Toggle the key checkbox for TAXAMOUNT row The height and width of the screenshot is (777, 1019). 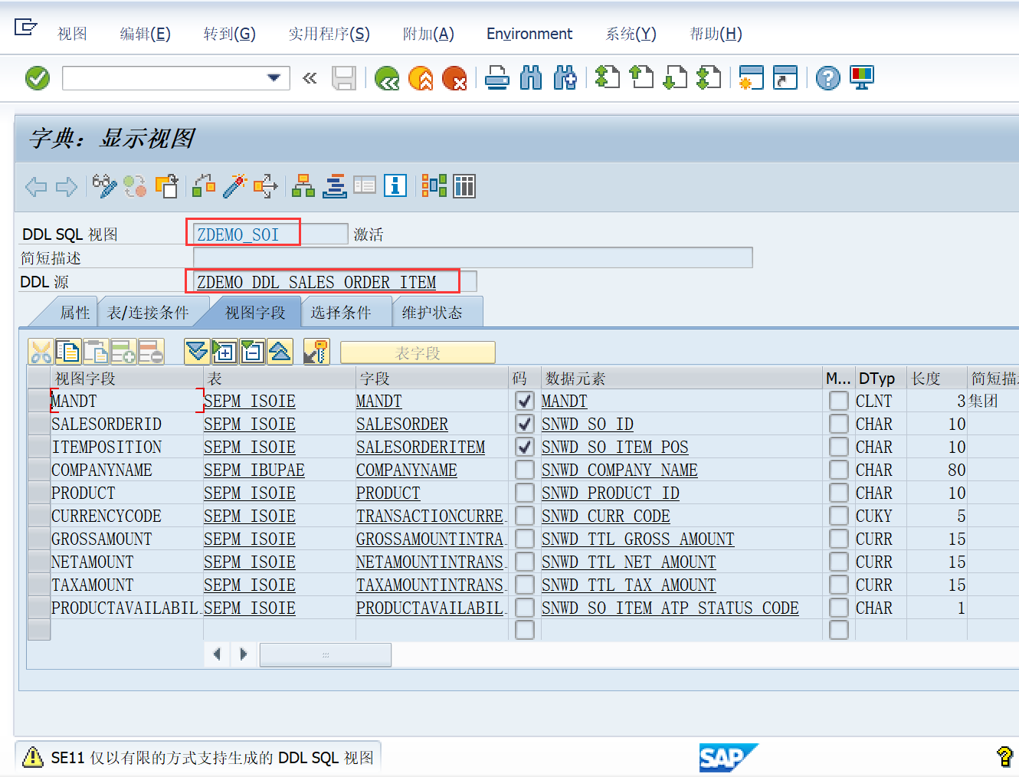click(x=525, y=585)
